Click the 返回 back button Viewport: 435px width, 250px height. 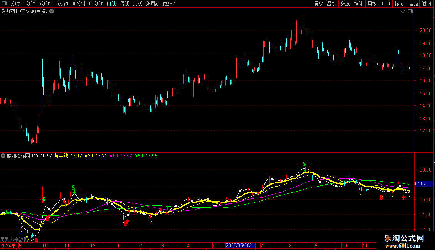click(427, 3)
